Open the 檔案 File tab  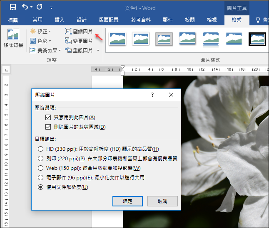[x=13, y=20]
